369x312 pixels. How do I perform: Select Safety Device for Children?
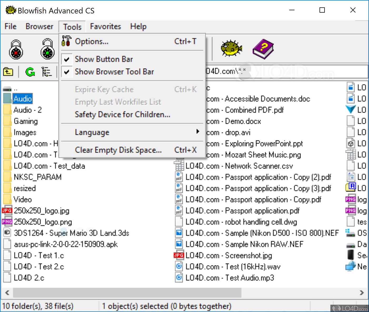coord(122,115)
